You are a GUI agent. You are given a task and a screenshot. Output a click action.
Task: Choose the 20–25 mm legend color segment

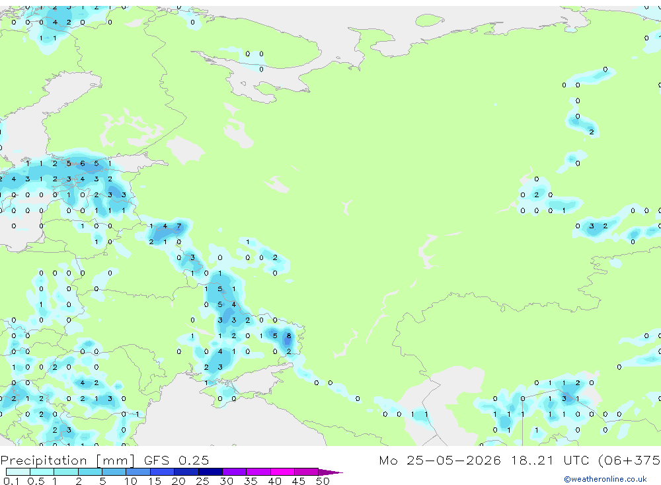click(186, 472)
